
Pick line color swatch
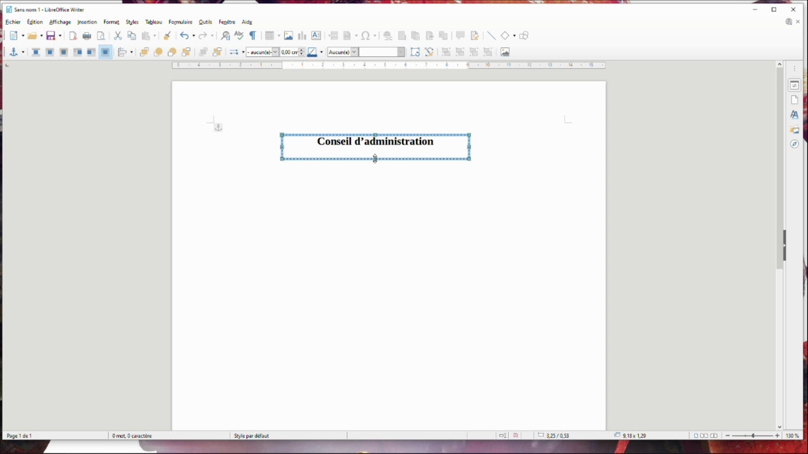pyautogui.click(x=312, y=52)
